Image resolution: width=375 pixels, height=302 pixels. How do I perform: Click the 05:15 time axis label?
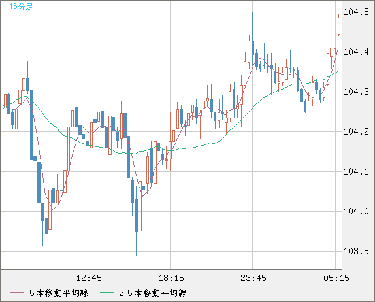click(x=336, y=278)
